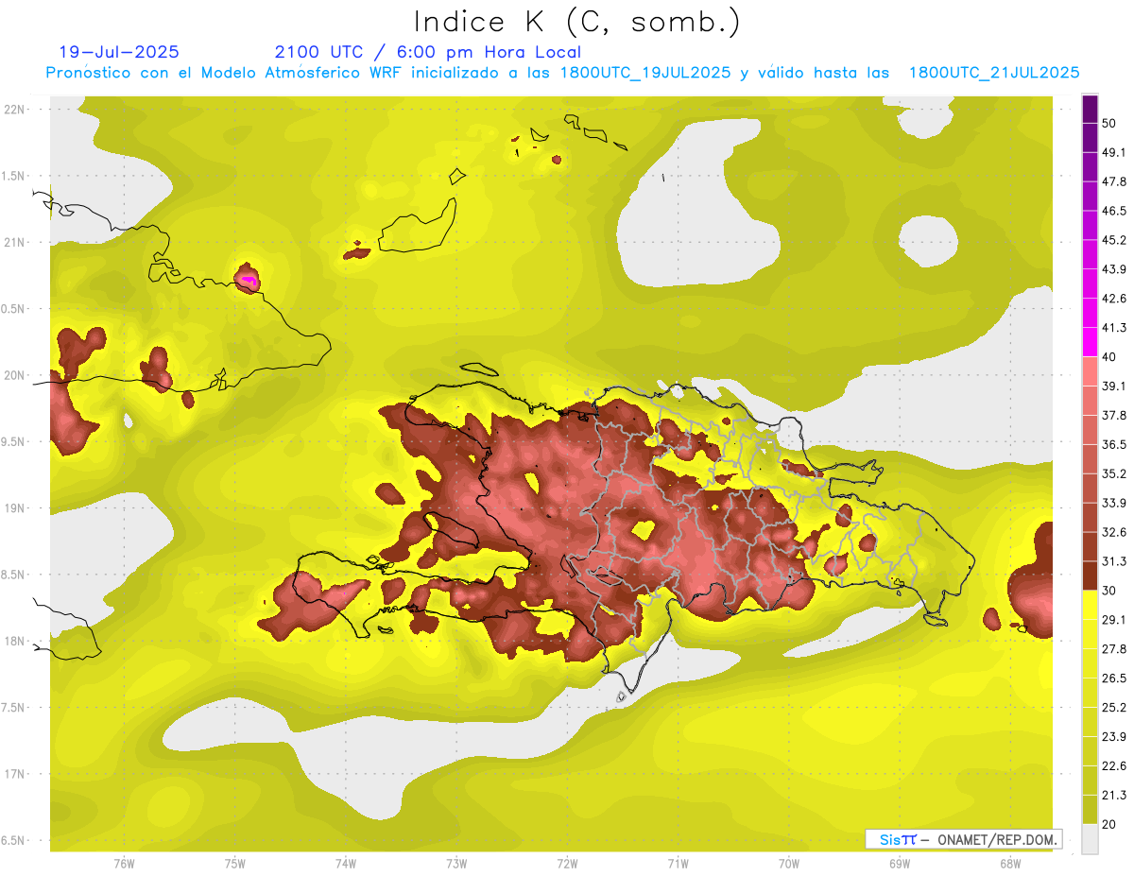Click the colorbar value '46.5'
The height and width of the screenshot is (876, 1134).
click(x=1114, y=211)
